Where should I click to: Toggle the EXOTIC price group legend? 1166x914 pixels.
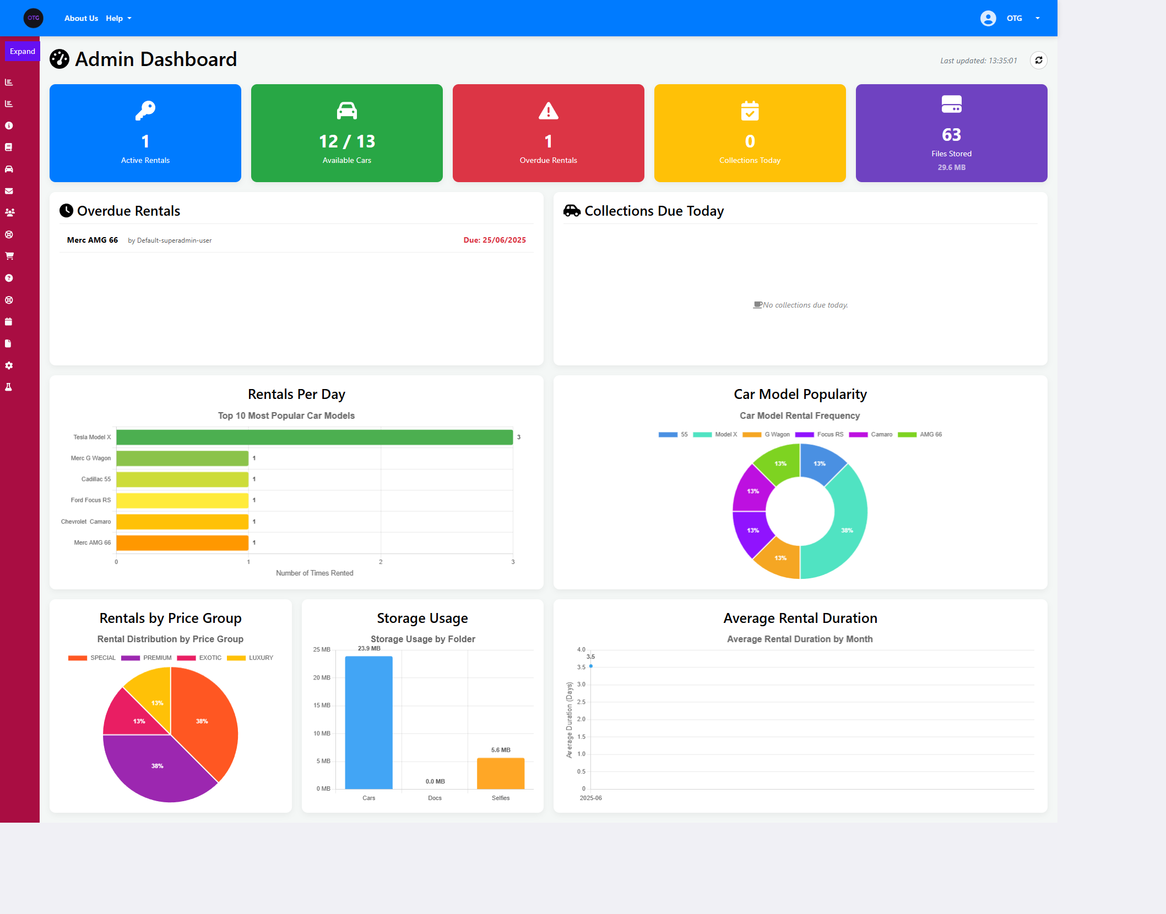tap(199, 658)
